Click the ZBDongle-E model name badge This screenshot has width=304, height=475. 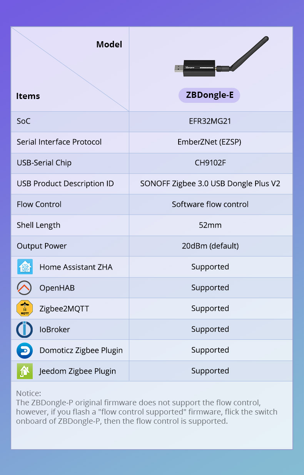coord(209,95)
